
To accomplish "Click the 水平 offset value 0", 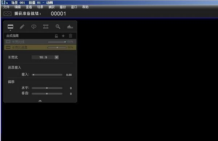I will (71, 88).
